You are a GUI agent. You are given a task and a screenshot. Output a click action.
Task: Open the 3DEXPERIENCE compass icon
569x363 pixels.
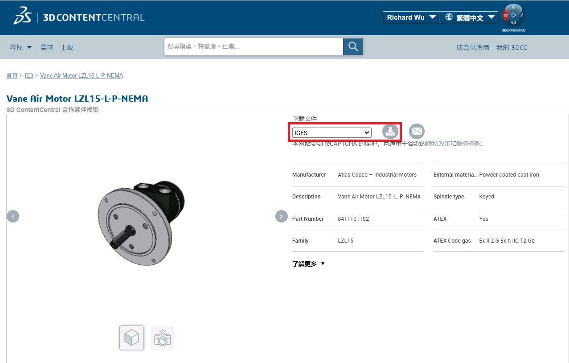[x=514, y=17]
